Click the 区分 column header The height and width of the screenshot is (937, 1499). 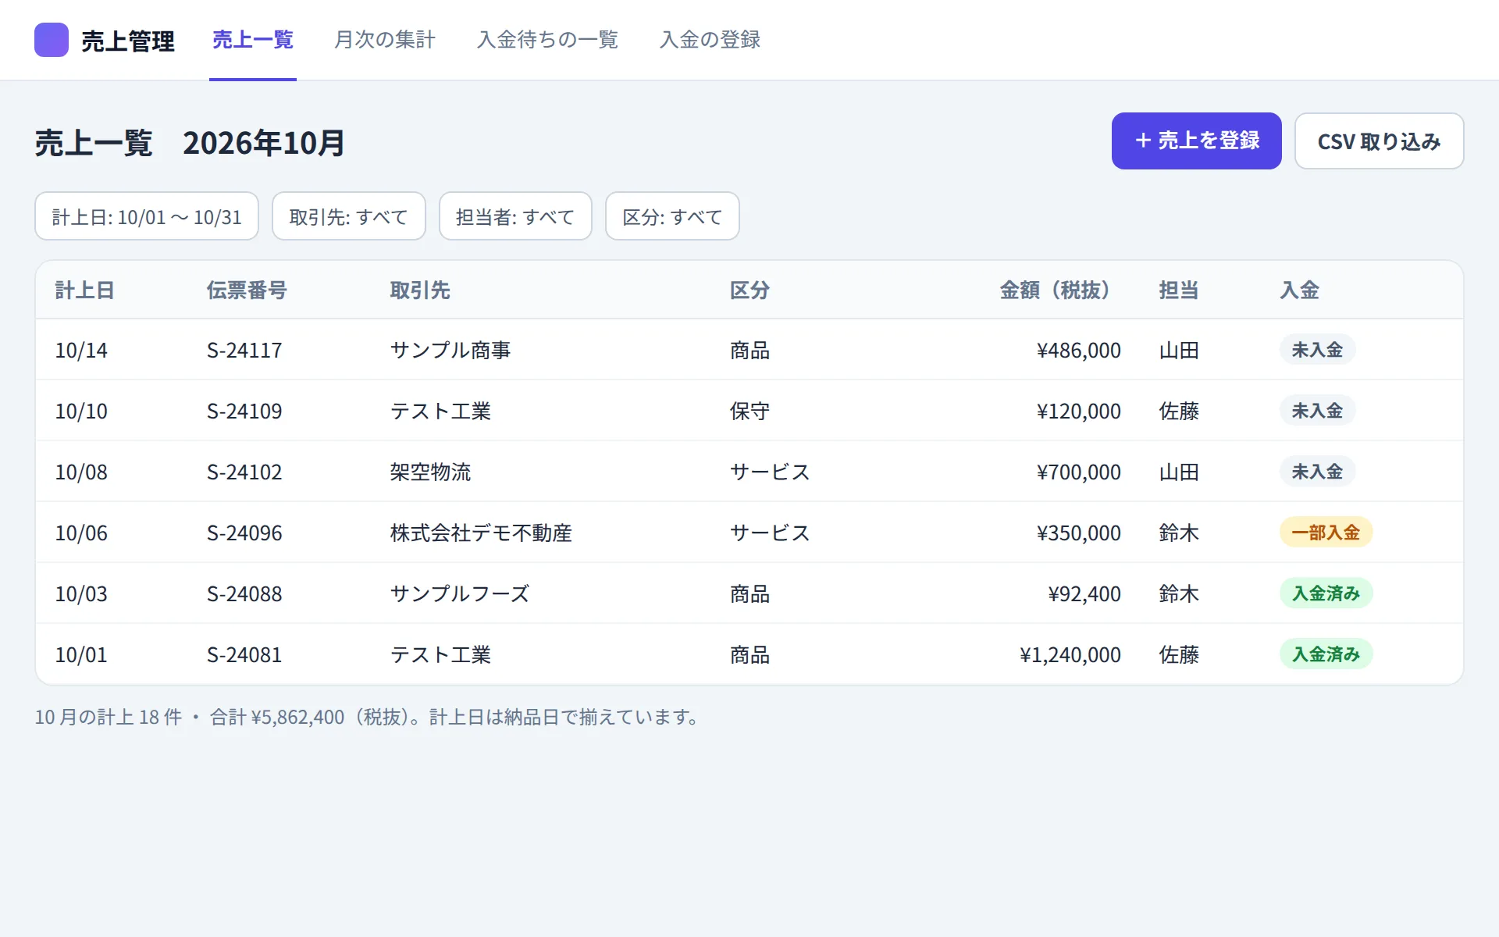[x=749, y=290]
